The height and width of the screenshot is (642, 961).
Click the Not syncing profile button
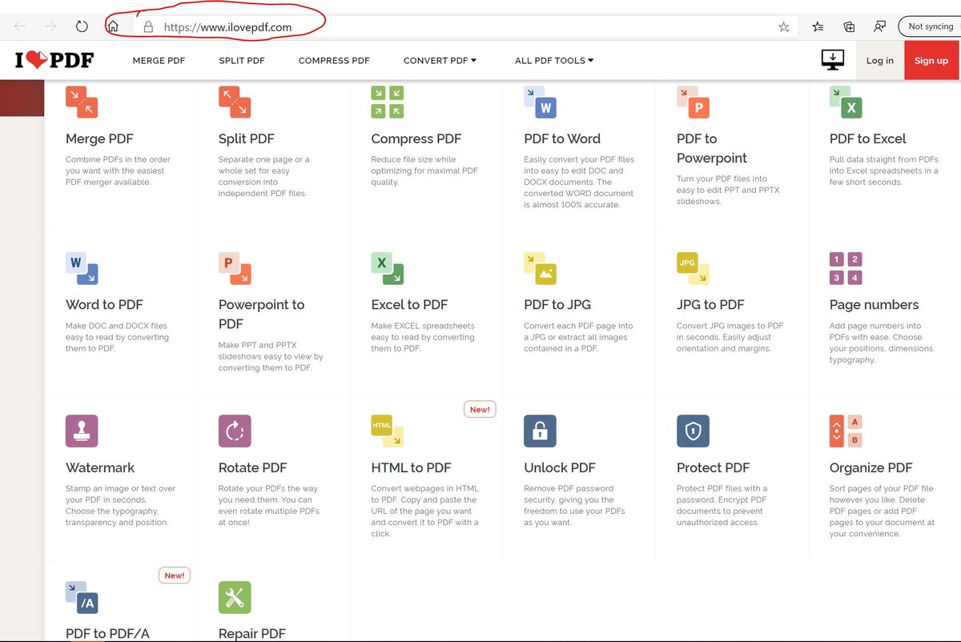coord(931,26)
